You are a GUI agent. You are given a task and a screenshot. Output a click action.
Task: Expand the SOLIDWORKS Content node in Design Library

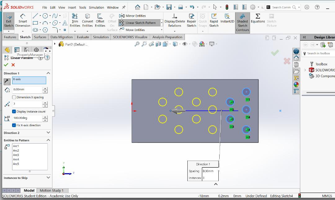pos(305,70)
